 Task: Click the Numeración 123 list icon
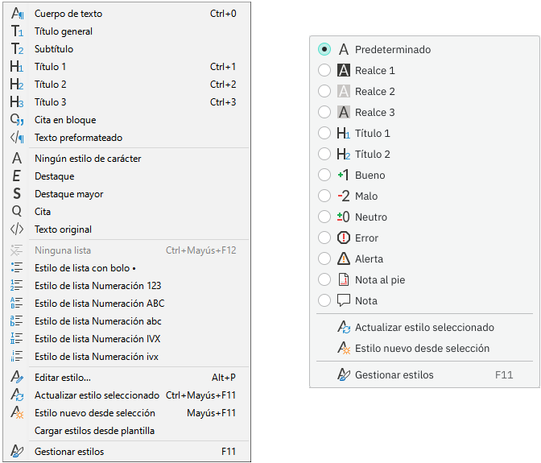pos(17,286)
